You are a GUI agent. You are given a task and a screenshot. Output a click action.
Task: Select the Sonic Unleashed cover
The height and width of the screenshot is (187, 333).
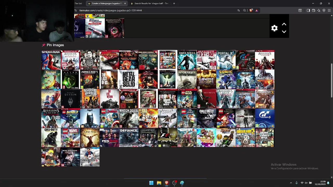(226, 79)
